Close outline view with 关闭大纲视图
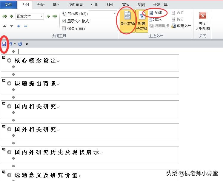This screenshot has width=223, height=181. pos(202,21)
